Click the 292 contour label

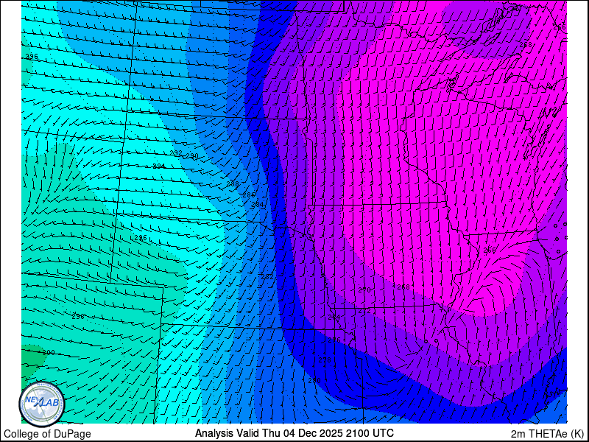[176, 153]
